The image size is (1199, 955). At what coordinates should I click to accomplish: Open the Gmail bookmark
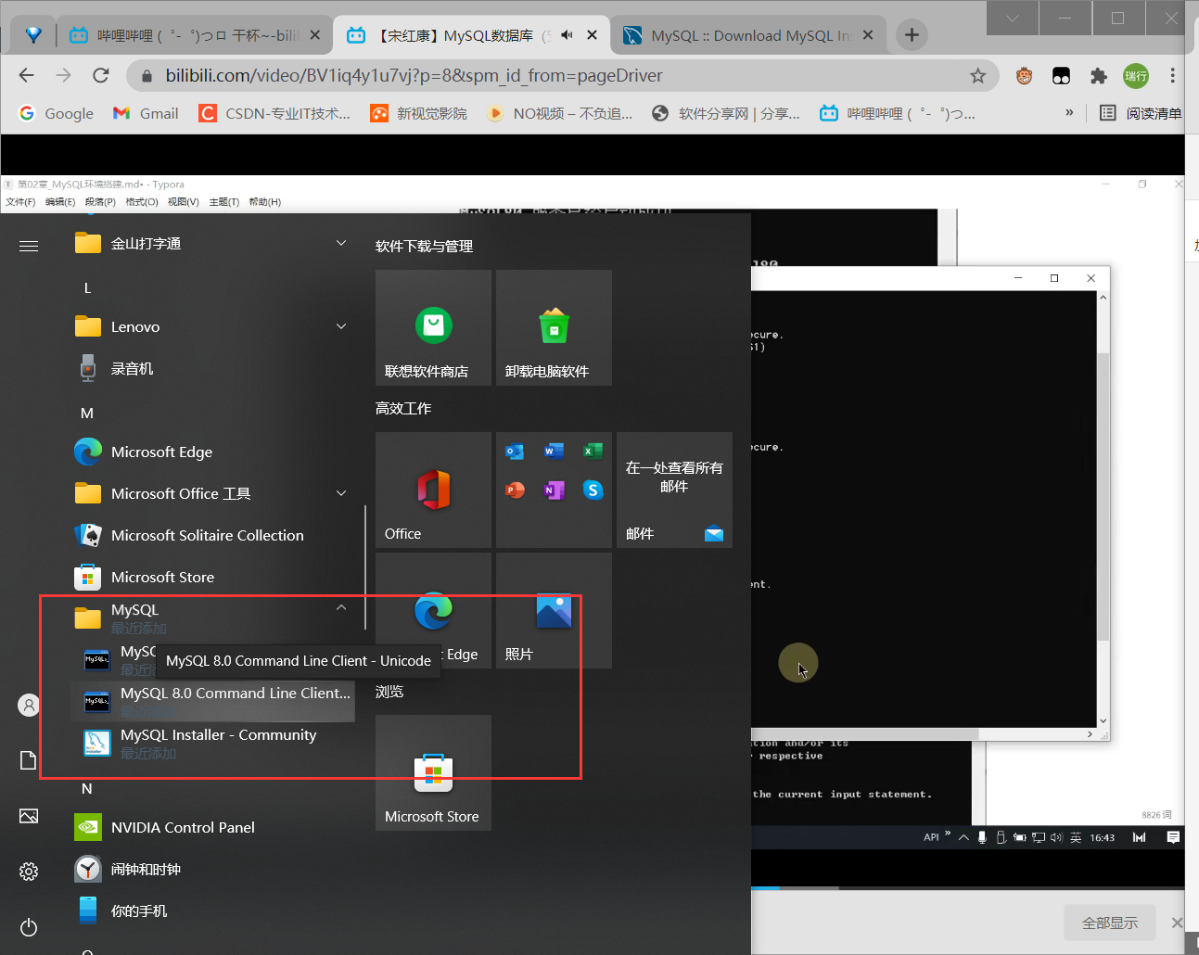(x=146, y=113)
